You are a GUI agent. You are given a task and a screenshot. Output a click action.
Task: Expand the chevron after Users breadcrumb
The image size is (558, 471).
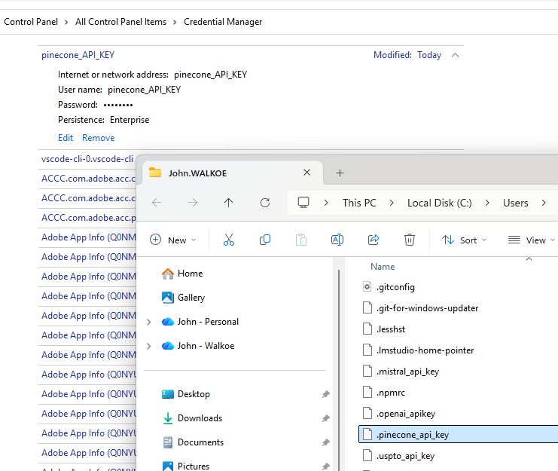[544, 203]
